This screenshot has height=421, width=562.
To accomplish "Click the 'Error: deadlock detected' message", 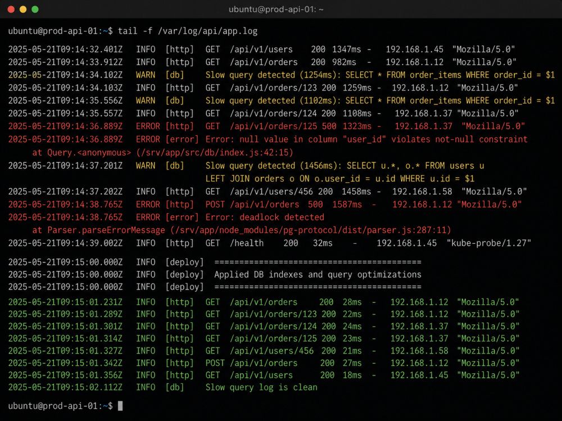I will tap(265, 217).
